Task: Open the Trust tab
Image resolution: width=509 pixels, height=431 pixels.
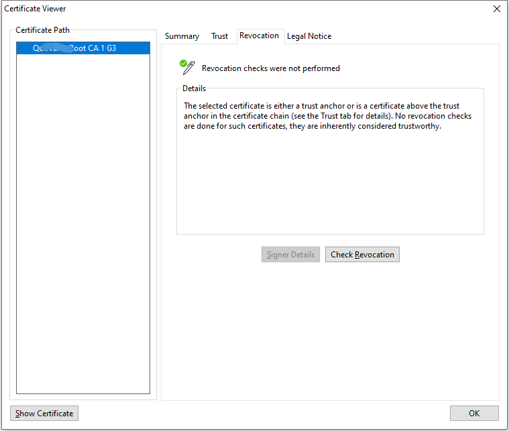Action: tap(220, 36)
